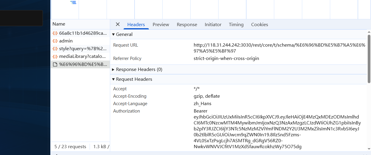Select the mediaLibrary?catalo request
Screen dimensions: 371x155
pyautogui.click(x=82, y=56)
